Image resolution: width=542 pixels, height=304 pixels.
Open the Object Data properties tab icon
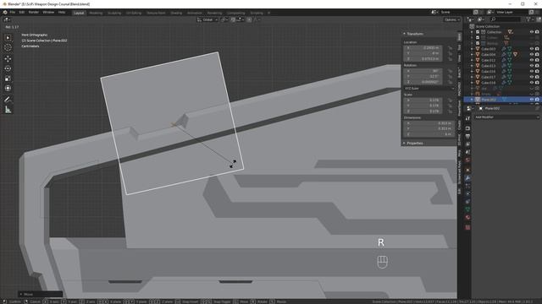coord(467,209)
